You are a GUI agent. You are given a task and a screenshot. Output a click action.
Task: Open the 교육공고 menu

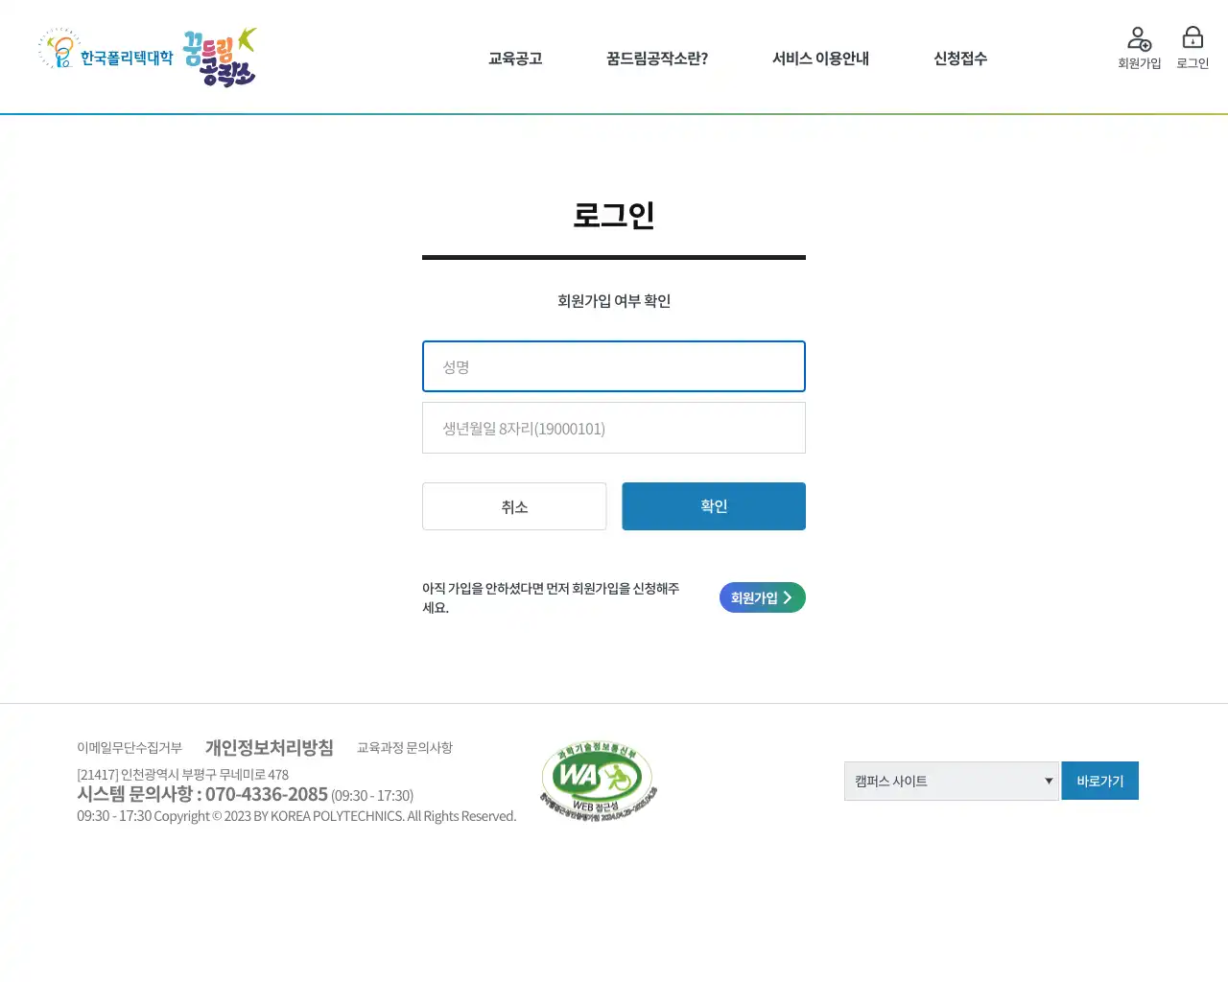(514, 58)
